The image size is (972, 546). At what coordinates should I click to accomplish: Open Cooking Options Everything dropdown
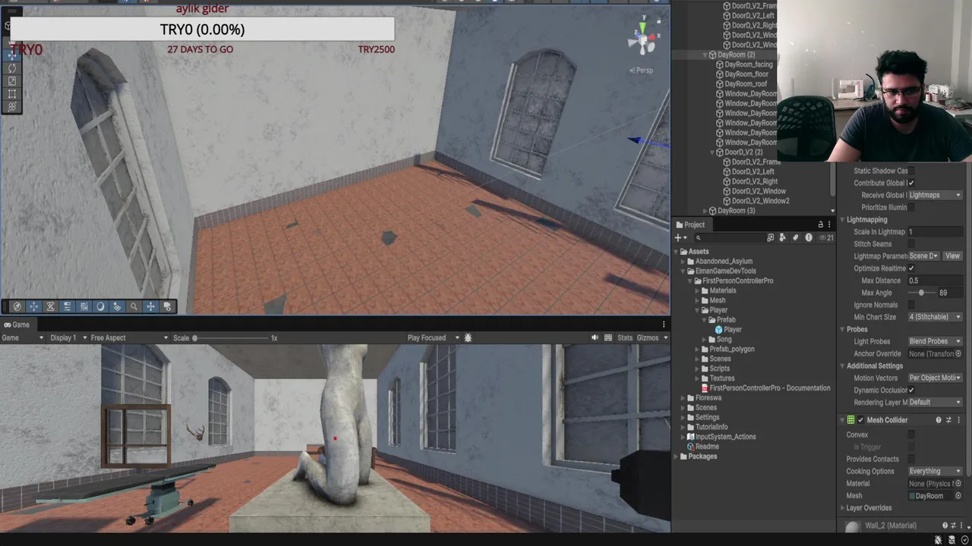936,471
